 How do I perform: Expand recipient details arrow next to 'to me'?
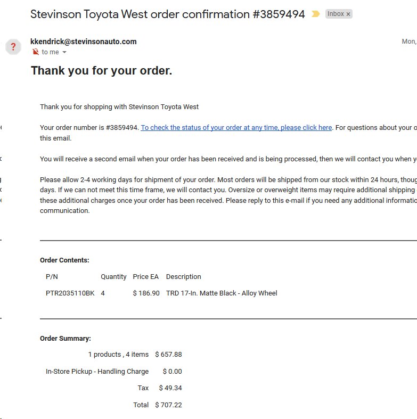[64, 52]
